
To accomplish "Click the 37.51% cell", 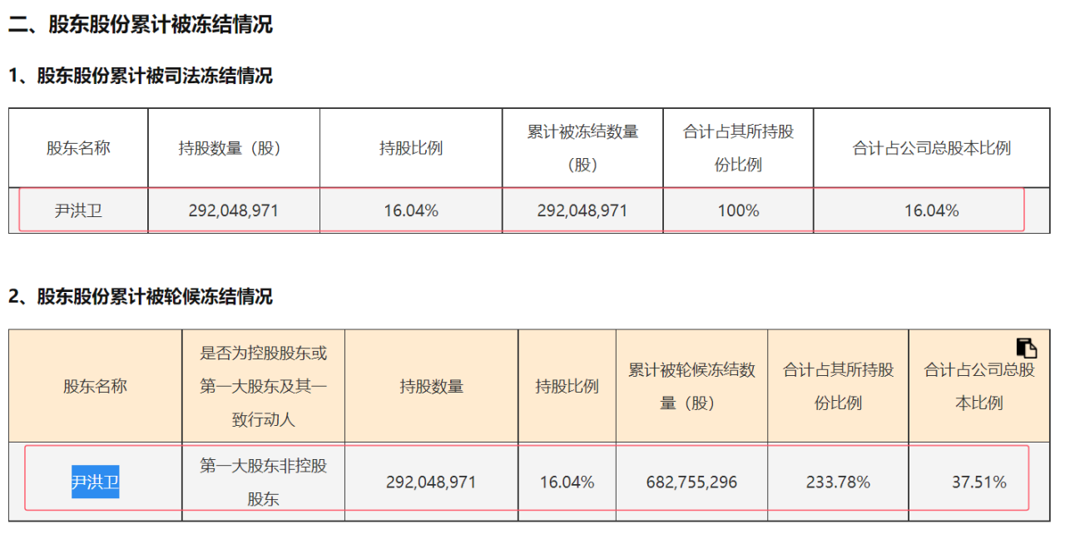I will [x=979, y=482].
